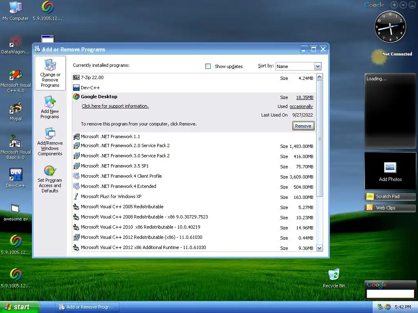Select Visual C++ 2012 x86 Additional Runtime row

click(x=194, y=247)
